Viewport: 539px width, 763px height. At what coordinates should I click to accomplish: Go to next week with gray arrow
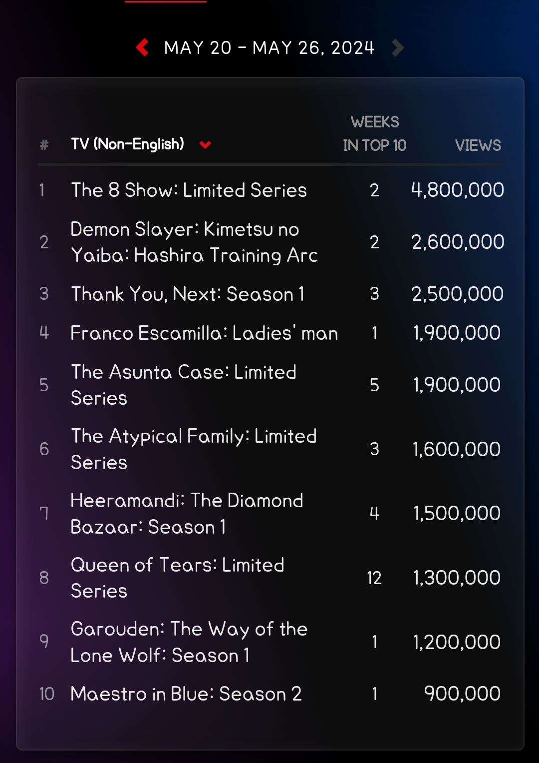tap(397, 48)
